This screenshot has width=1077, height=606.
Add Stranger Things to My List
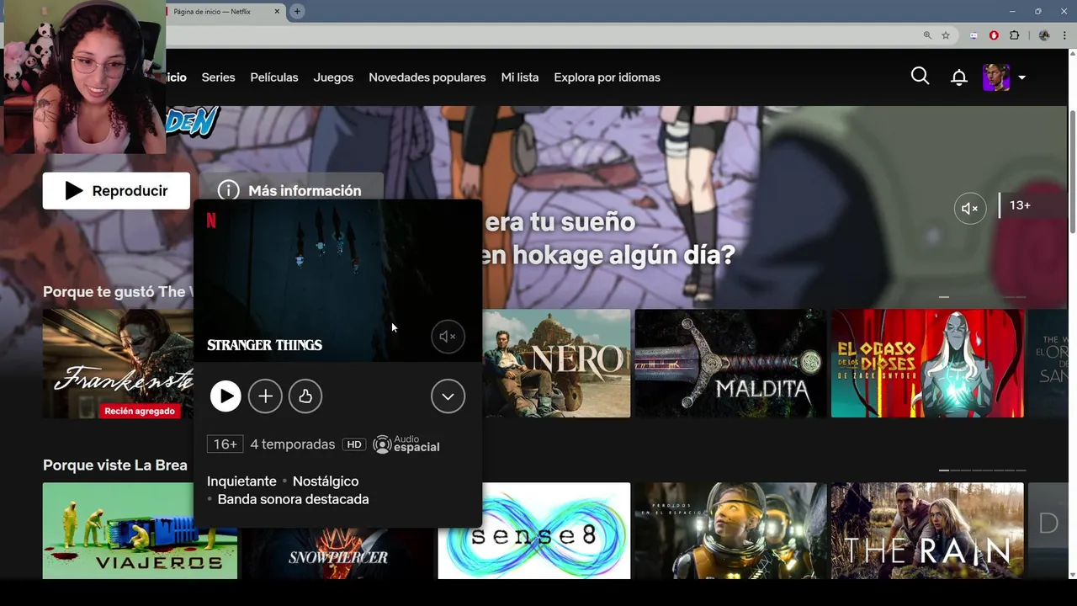[x=265, y=396]
